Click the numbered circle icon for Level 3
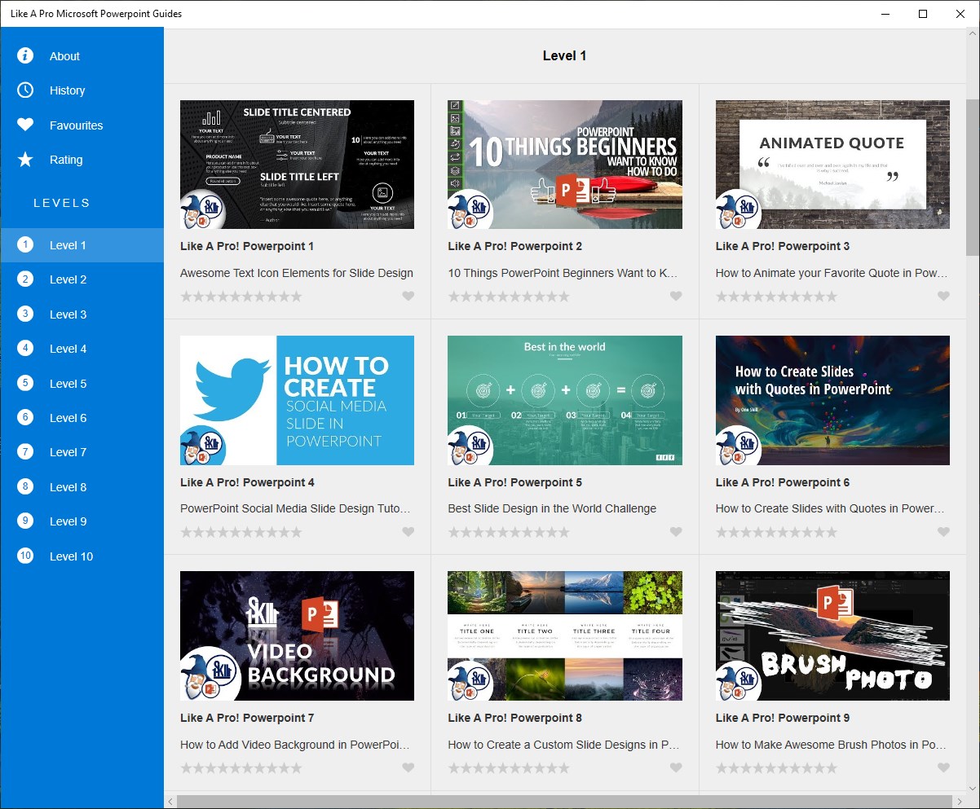980x809 pixels. tap(25, 314)
